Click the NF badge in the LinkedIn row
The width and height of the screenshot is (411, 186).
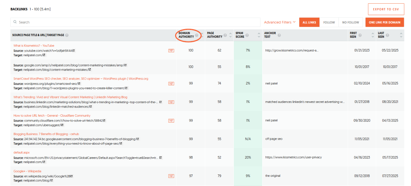pyautogui.click(x=171, y=102)
